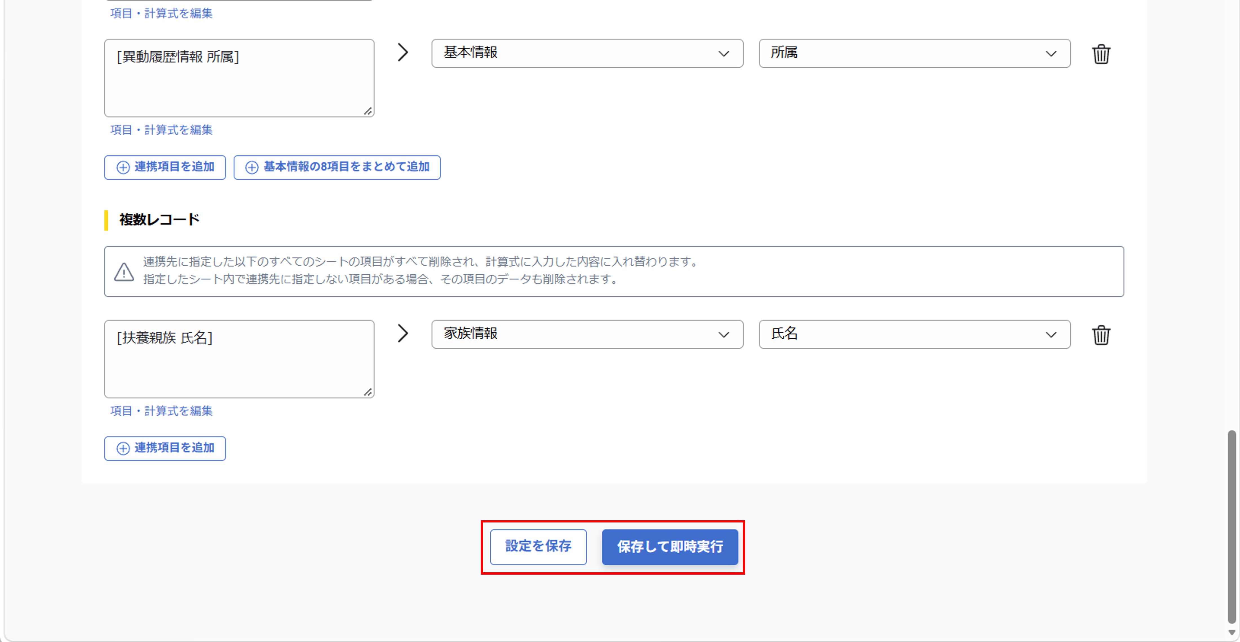
Task: Delete the 氏名 mapping row with trash icon
Action: pos(1101,335)
